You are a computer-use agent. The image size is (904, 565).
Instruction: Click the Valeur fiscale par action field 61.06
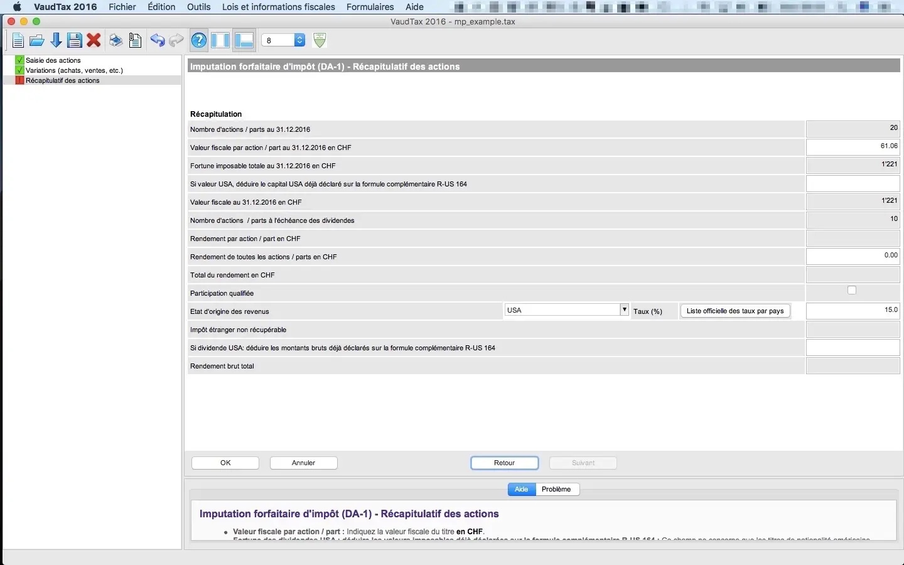coord(853,147)
